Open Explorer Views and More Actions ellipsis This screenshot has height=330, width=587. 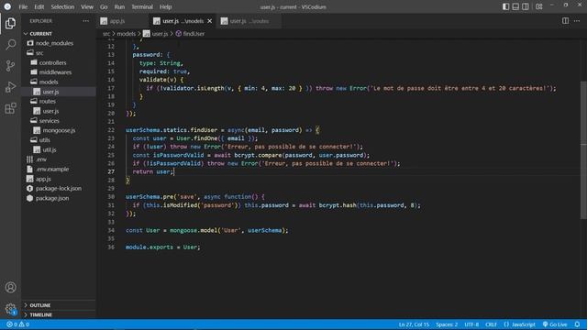pyautogui.click(x=85, y=21)
